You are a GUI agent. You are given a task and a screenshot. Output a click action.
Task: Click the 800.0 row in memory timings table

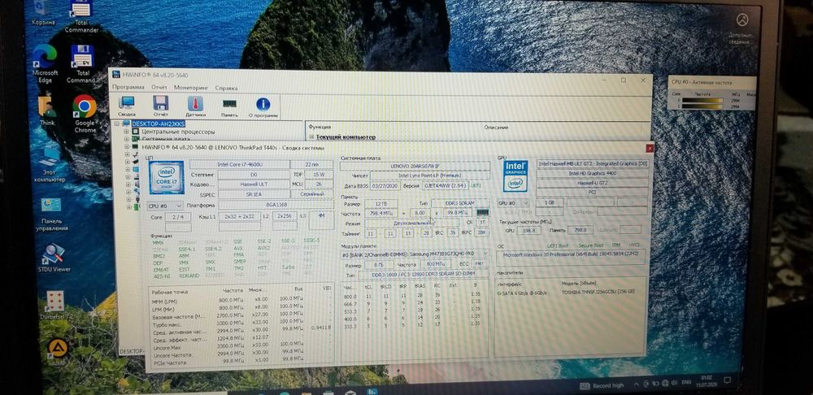(x=412, y=296)
